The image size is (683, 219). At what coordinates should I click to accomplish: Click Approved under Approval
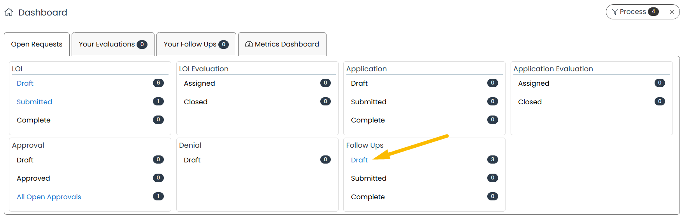33,178
